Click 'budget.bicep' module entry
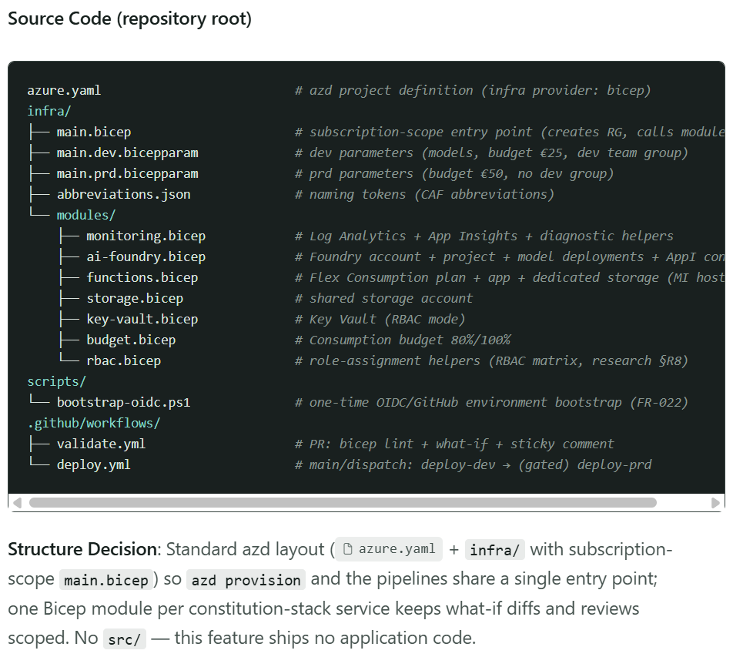 pyautogui.click(x=131, y=340)
